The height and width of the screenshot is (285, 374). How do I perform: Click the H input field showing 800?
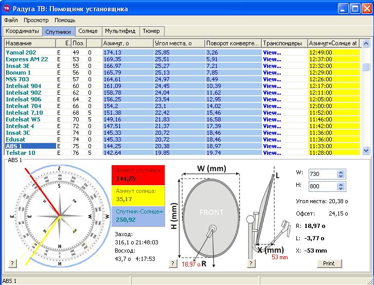pyautogui.click(x=323, y=186)
